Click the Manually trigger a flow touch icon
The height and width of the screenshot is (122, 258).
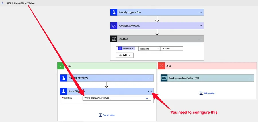(114, 12)
